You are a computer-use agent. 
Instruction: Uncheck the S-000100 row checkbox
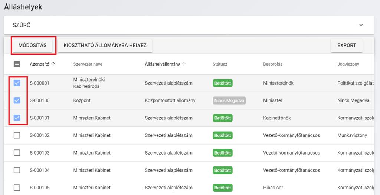click(17, 100)
